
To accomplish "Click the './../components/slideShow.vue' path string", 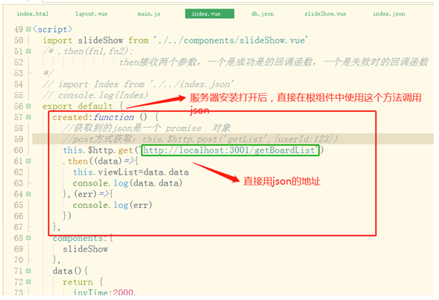I will tap(230, 41).
